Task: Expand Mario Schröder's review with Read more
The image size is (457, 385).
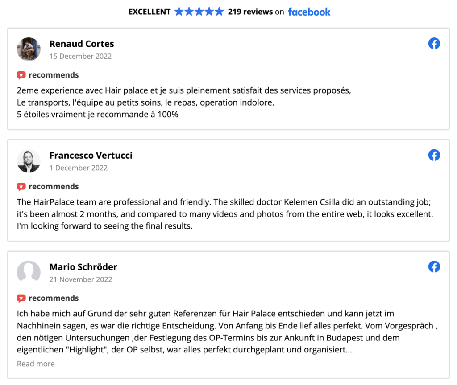Action: click(x=36, y=364)
